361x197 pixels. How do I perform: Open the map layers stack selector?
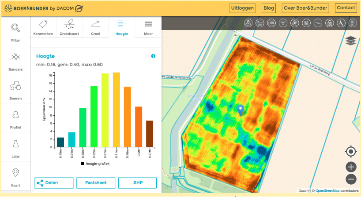351,41
